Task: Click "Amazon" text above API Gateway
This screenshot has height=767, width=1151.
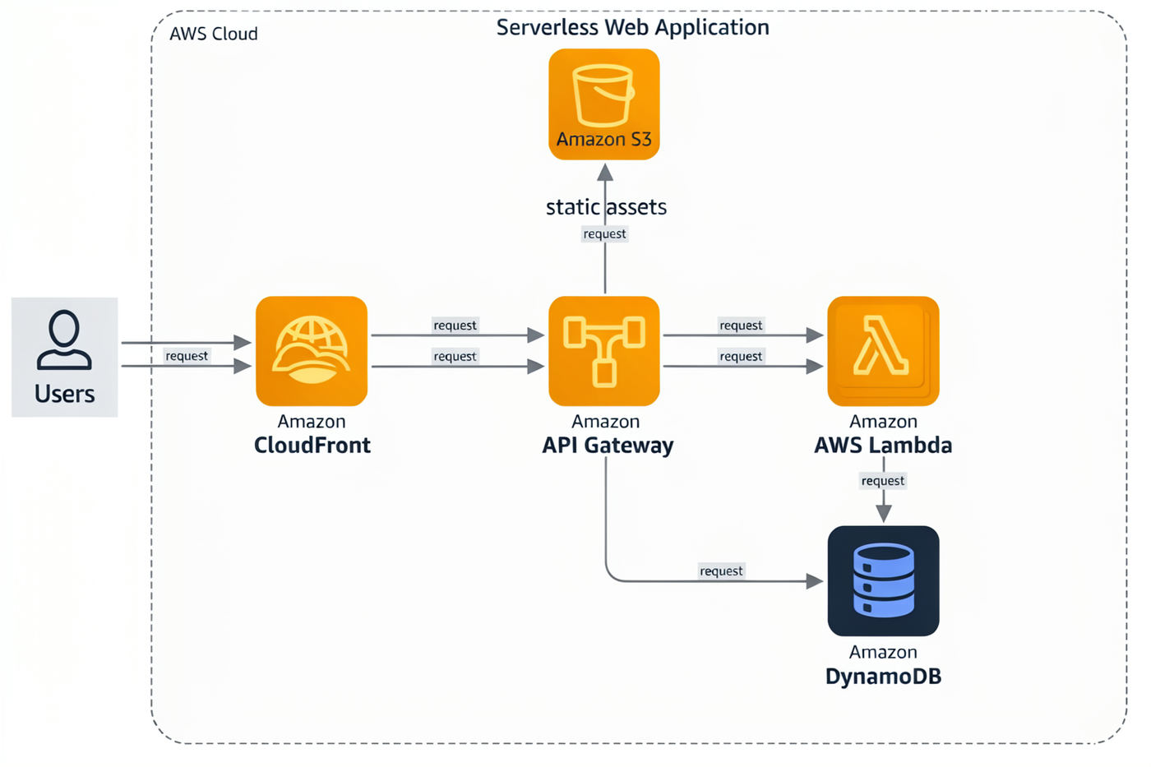Action: click(606, 422)
